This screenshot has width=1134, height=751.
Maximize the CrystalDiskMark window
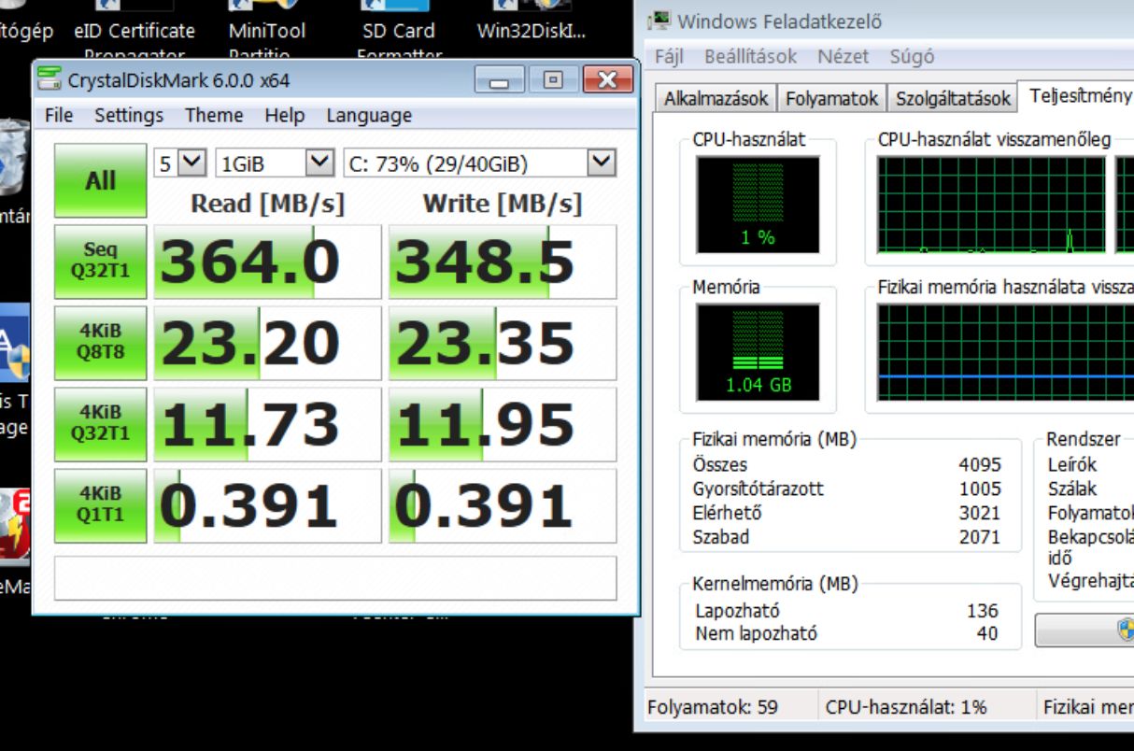click(x=553, y=80)
